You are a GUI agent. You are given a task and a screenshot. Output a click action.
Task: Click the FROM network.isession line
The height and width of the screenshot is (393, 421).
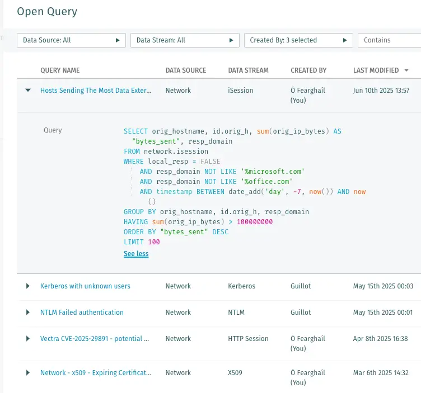(166, 151)
